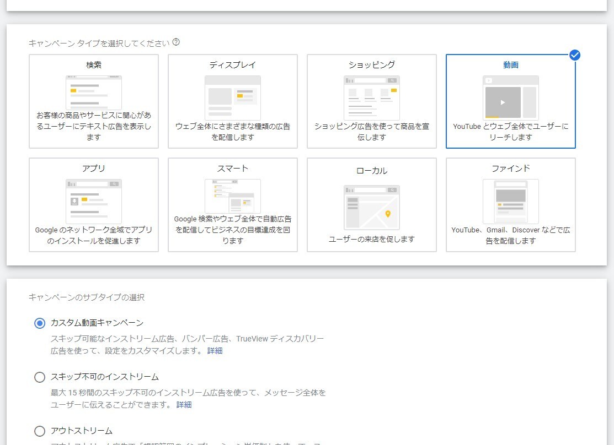This screenshot has width=614, height=445.
Task: Click the app download illustration in アプリ card
Action: tap(94, 202)
